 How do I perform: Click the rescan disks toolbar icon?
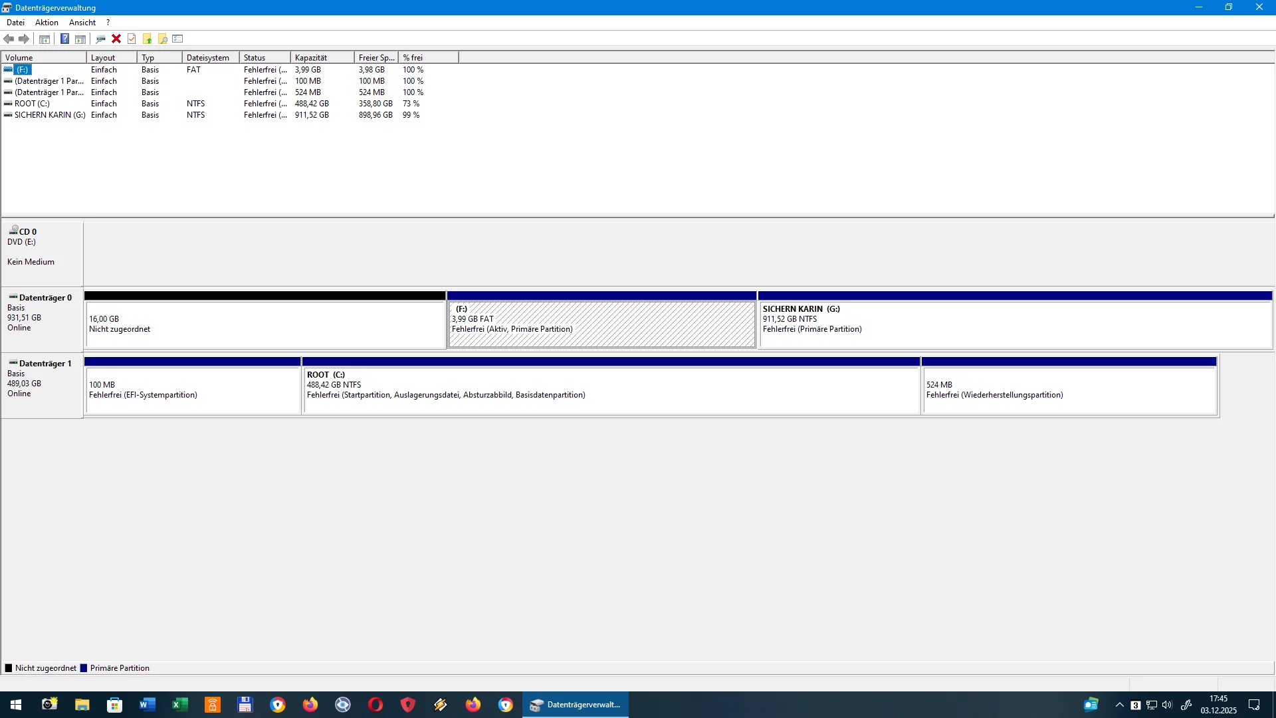click(100, 39)
